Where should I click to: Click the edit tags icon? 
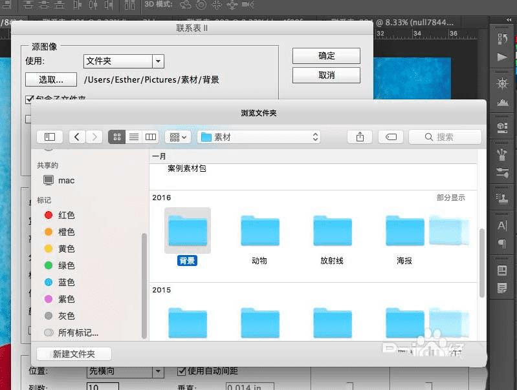click(391, 137)
